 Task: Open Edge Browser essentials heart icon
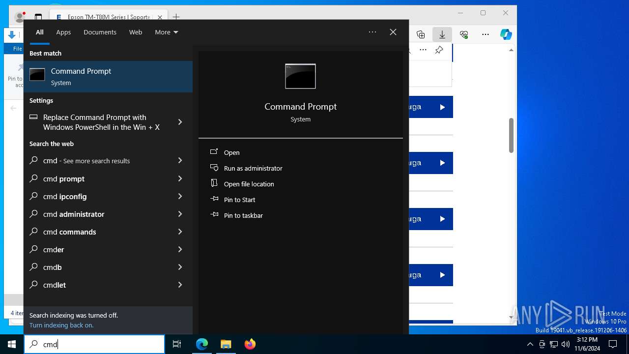pyautogui.click(x=464, y=34)
